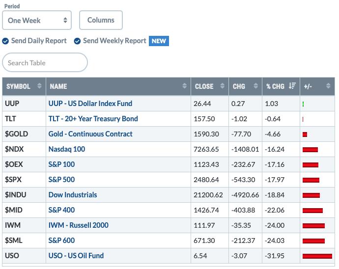Uncheck the Send Daily Report checkbox
The height and width of the screenshot is (269, 339).
5,41
